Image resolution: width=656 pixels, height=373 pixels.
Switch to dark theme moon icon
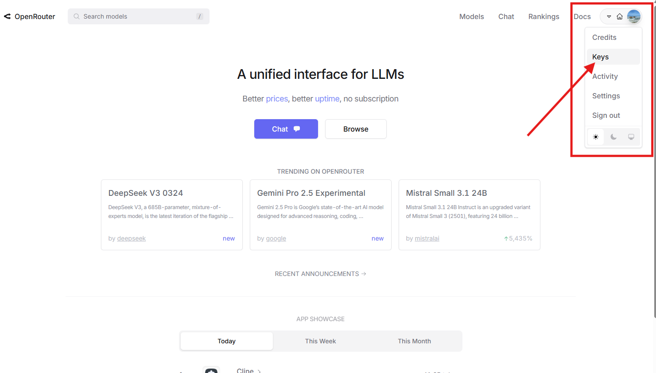pyautogui.click(x=613, y=137)
